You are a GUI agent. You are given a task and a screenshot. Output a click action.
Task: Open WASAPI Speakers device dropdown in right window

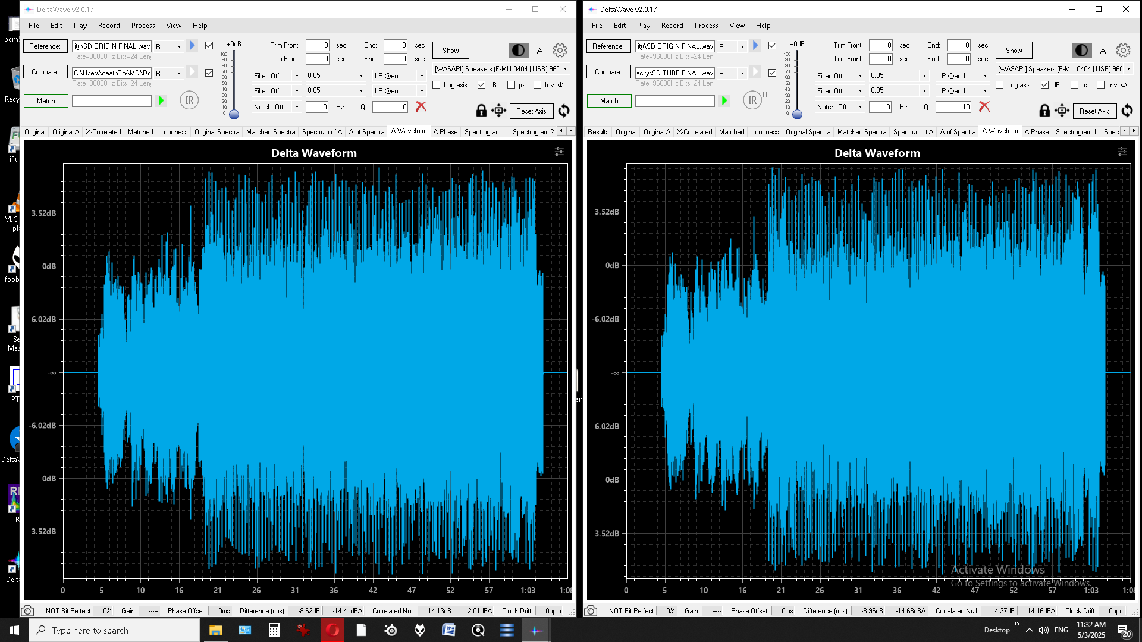1064,69
